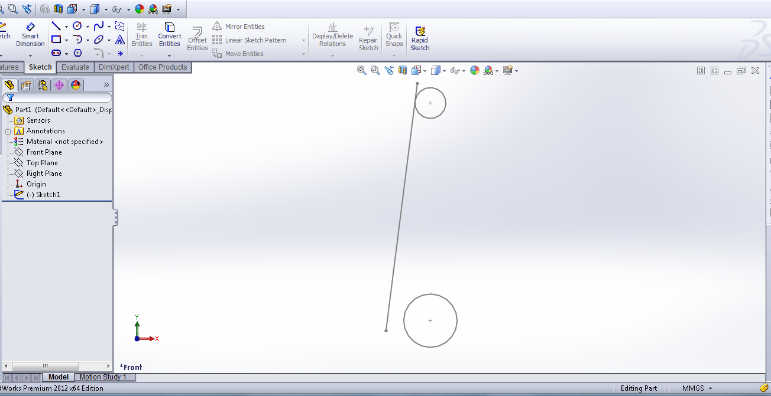
Task: Switch to the Evaluate tab
Action: point(74,67)
